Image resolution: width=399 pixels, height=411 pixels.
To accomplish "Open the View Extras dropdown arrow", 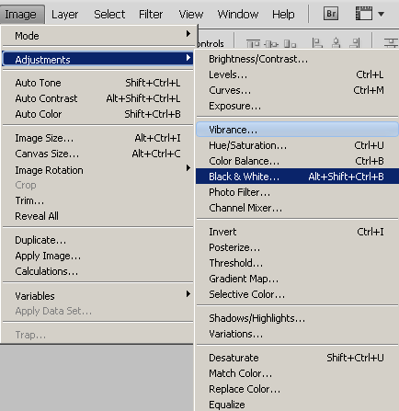I will tap(382, 14).
